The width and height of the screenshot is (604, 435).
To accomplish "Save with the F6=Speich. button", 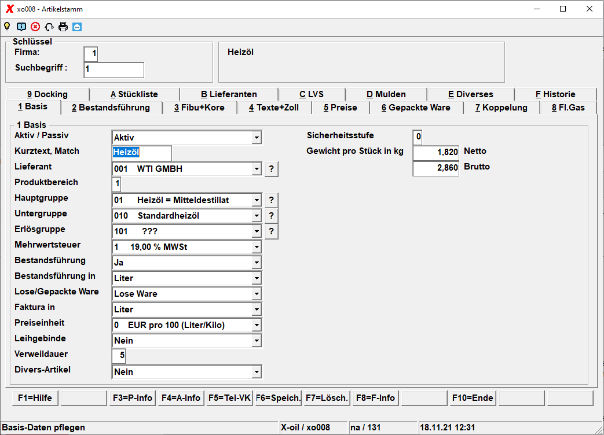I will 278,398.
